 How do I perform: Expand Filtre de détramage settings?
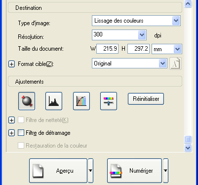11,133
